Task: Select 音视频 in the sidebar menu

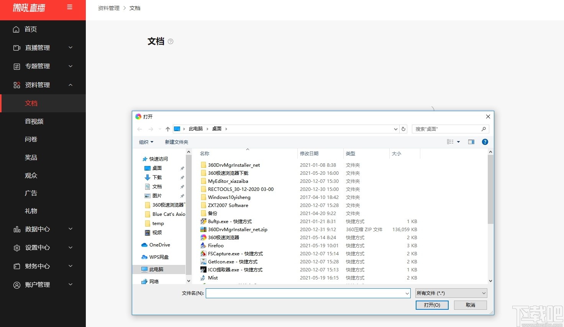Action: pos(34,121)
